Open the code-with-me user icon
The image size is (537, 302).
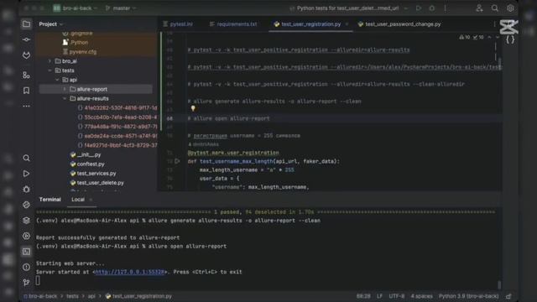click(x=479, y=8)
